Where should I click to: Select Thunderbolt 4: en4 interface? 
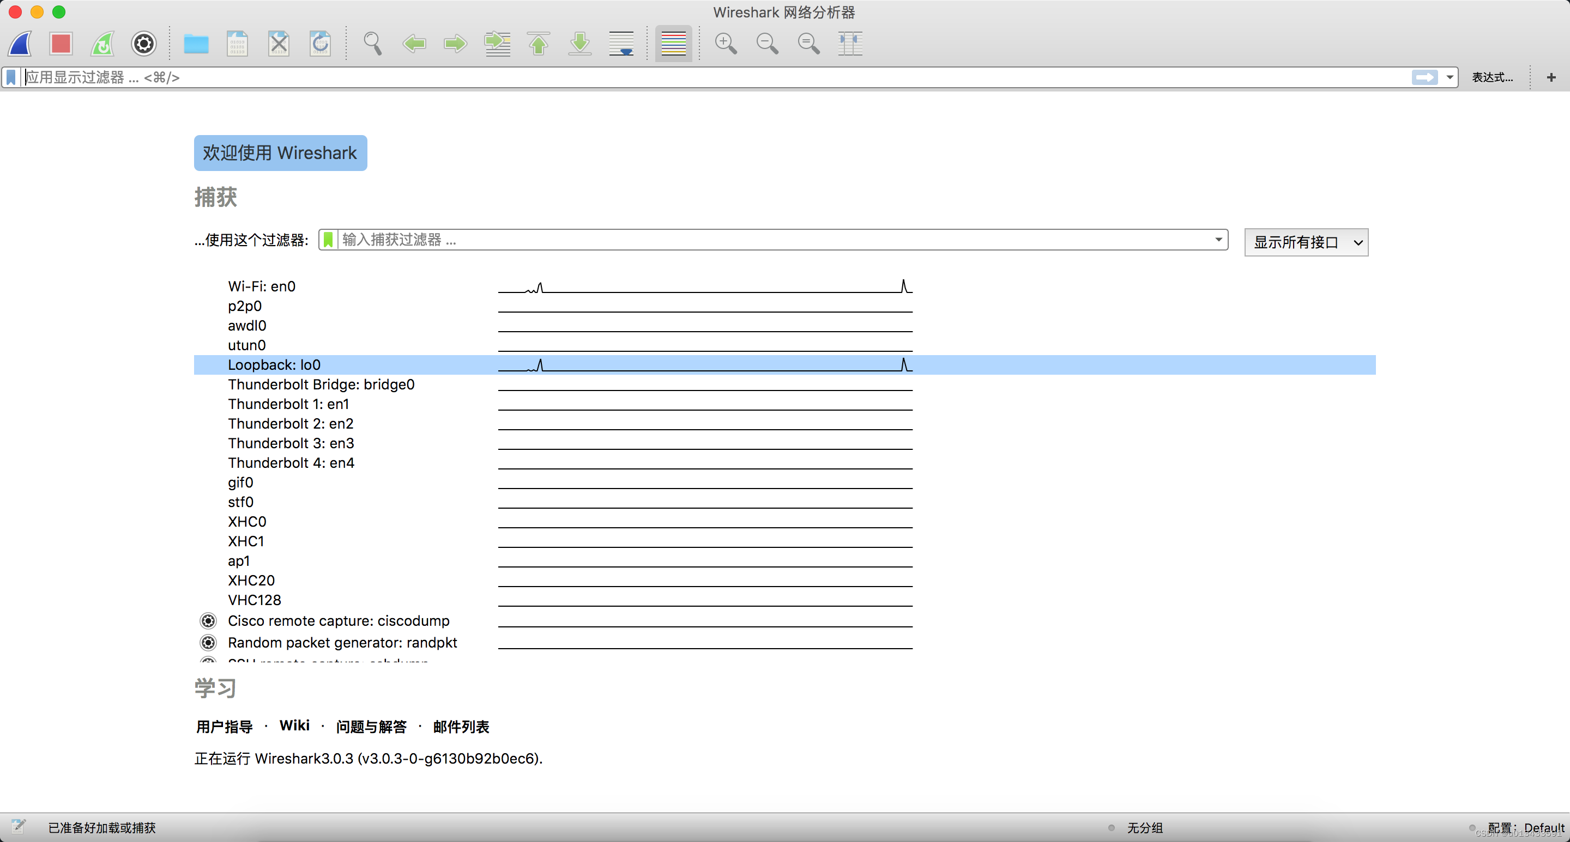[784, 463]
